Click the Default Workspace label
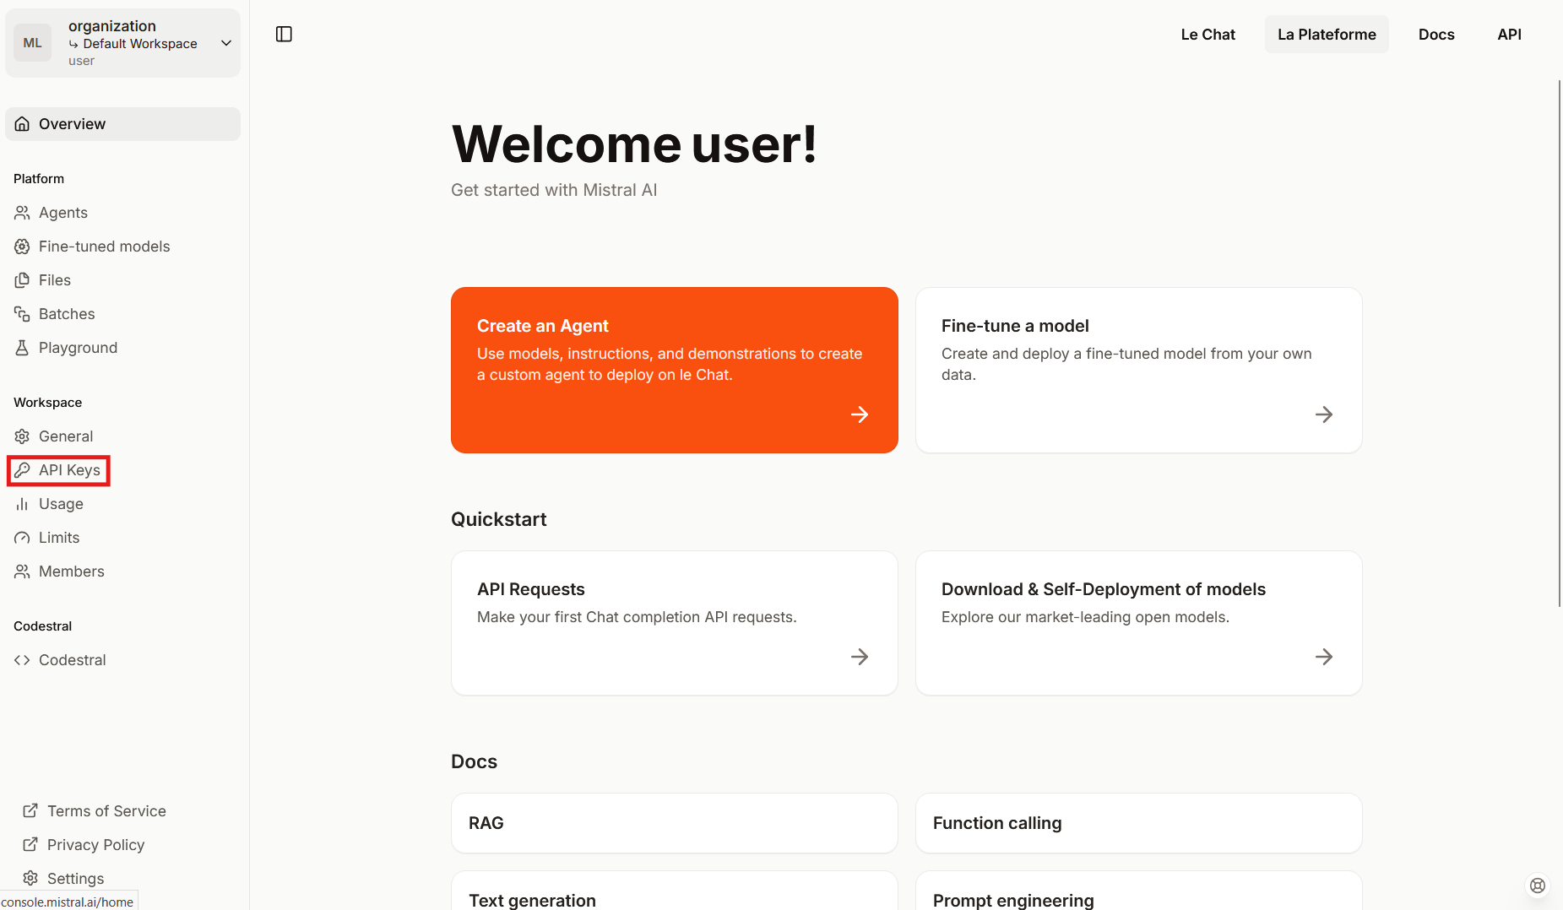 (140, 44)
